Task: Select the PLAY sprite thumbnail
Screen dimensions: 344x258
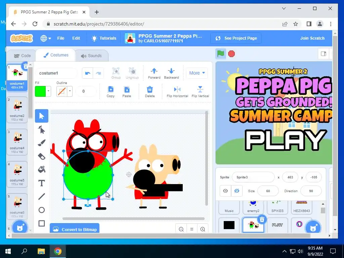Action: pyautogui.click(x=277, y=225)
